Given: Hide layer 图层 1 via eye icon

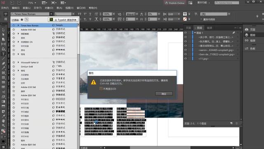Looking at the screenshot, I should click(x=186, y=33).
